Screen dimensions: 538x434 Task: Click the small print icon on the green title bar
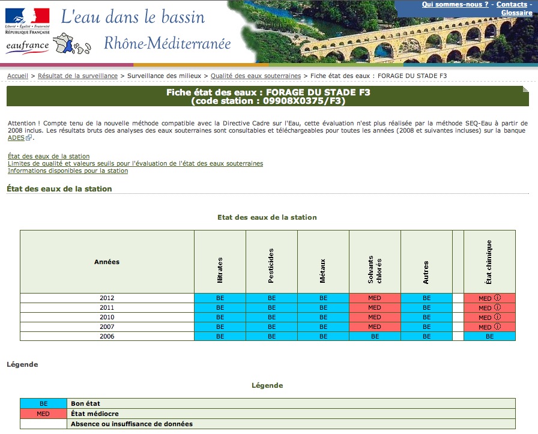tap(525, 89)
